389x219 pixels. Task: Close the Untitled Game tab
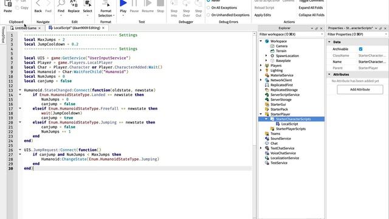point(40,29)
